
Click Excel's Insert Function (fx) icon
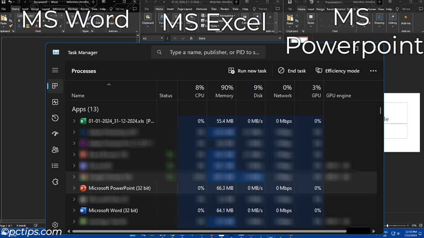tap(191, 38)
